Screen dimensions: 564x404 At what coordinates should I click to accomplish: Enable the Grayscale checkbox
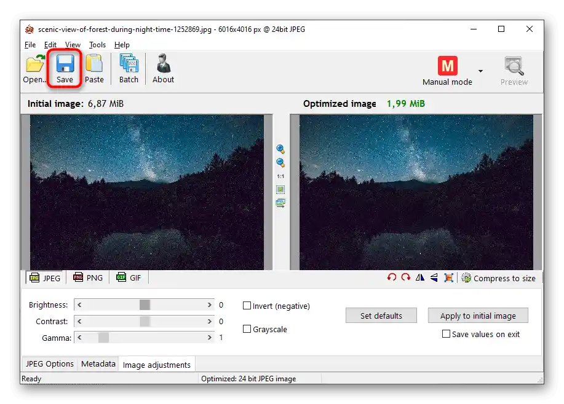pyautogui.click(x=247, y=329)
